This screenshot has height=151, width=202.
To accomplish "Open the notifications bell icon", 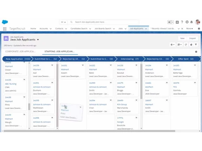I will tap(191, 22).
